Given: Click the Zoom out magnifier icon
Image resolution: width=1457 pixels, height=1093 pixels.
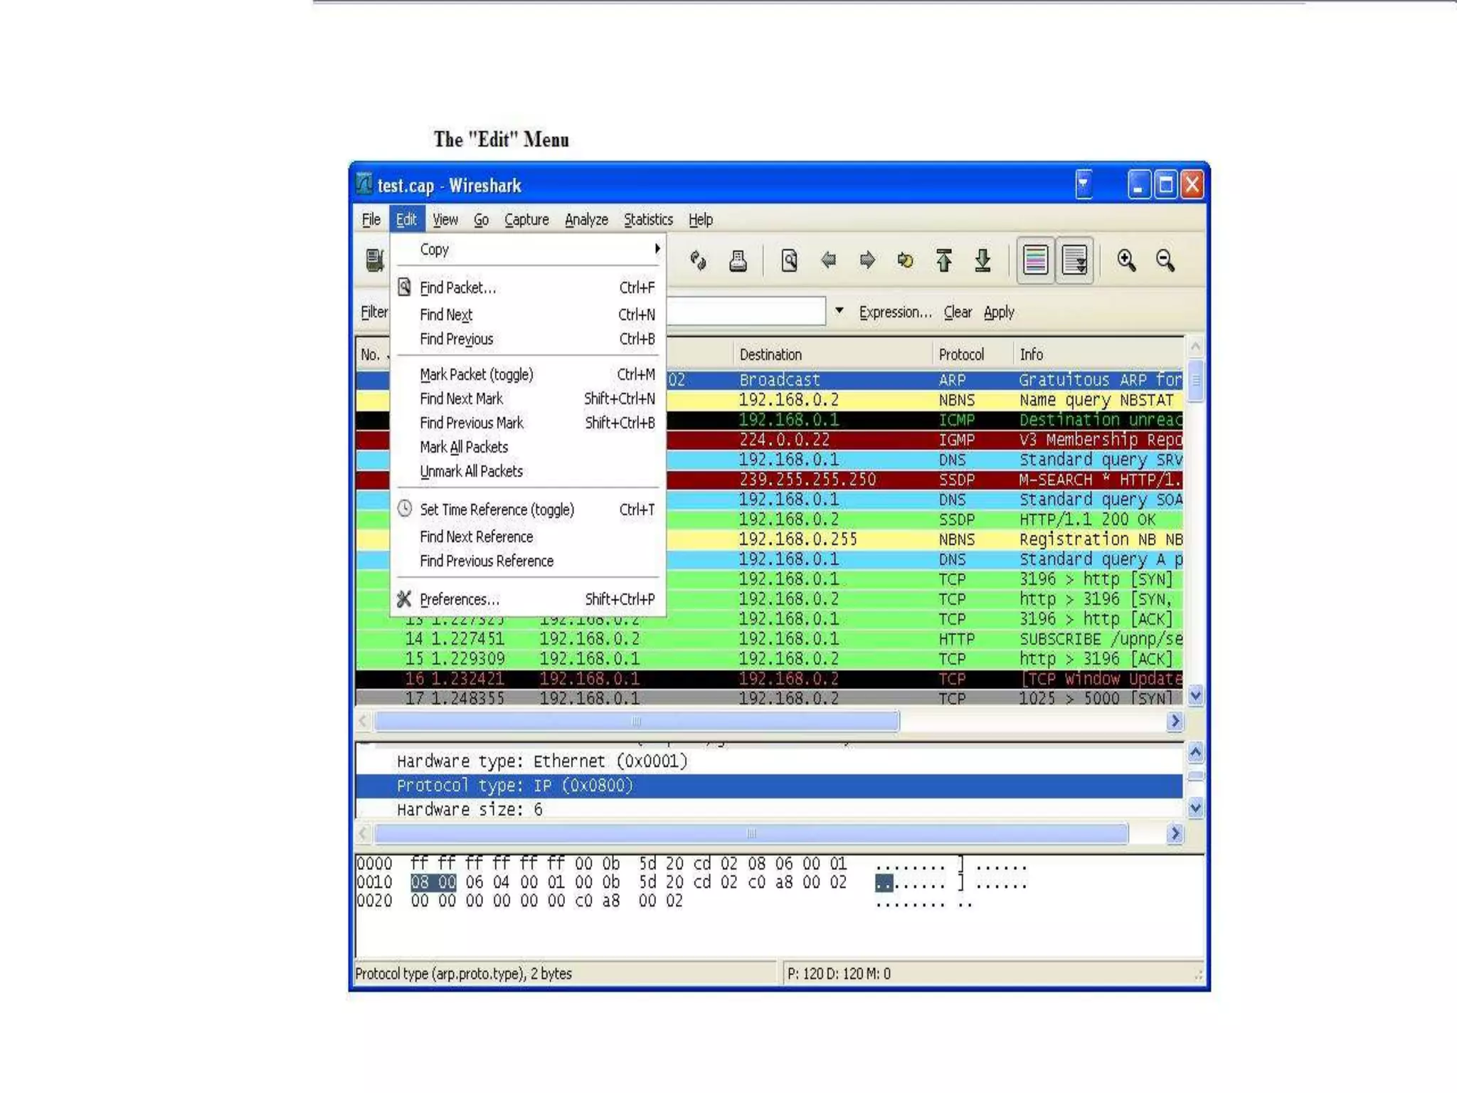Looking at the screenshot, I should [1165, 261].
